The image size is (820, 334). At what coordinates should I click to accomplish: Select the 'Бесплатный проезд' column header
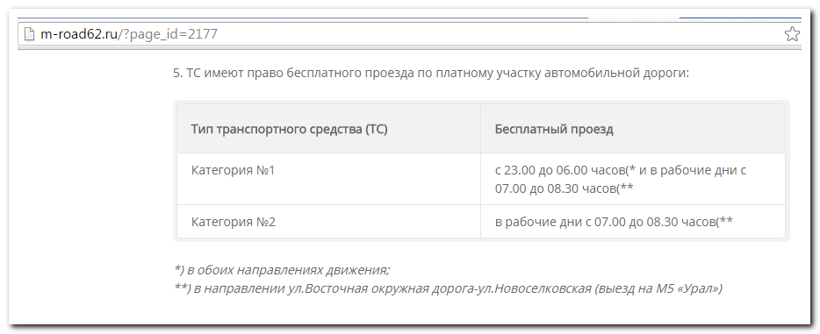click(x=554, y=129)
